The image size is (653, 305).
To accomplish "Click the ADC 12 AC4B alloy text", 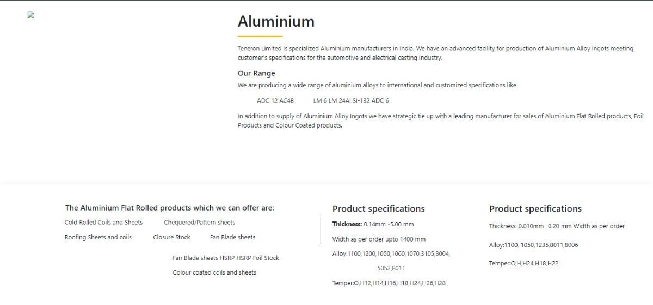I will point(275,101).
